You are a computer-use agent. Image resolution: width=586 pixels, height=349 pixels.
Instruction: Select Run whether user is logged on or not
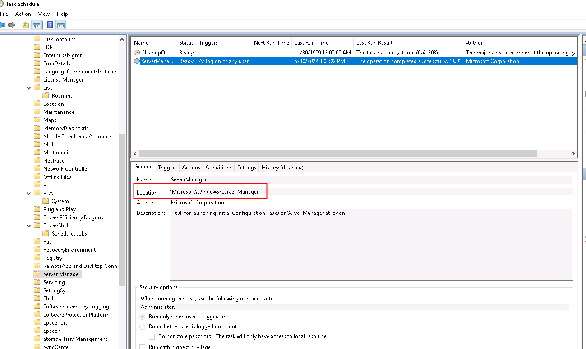tap(143, 326)
